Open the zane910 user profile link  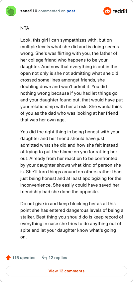coord(29,11)
